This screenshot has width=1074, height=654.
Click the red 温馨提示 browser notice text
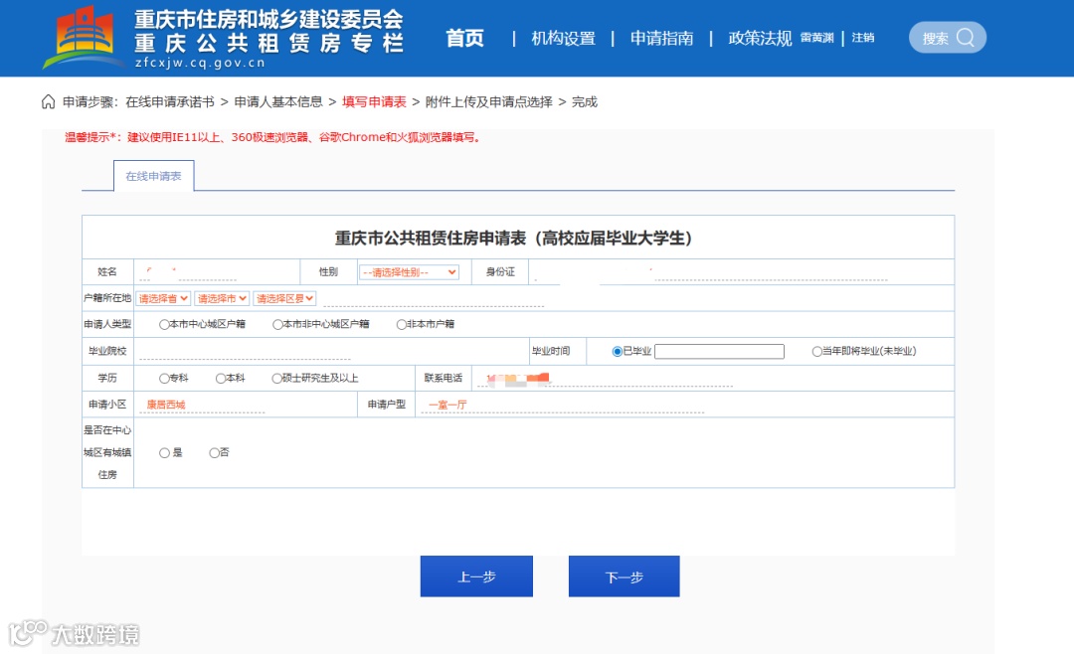tap(274, 137)
